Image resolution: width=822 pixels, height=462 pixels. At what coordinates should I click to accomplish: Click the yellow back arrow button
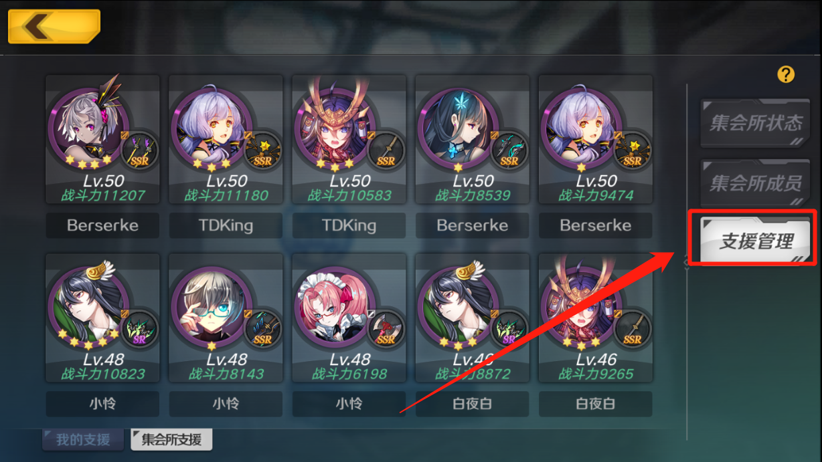(x=54, y=26)
